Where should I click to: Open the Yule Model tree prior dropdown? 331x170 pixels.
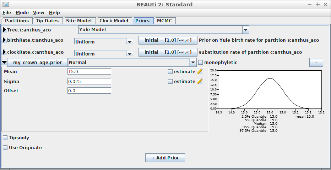coord(246,30)
